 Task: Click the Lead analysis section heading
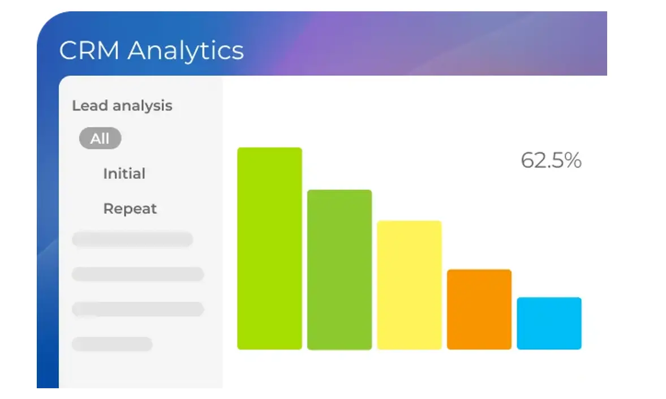click(x=122, y=106)
